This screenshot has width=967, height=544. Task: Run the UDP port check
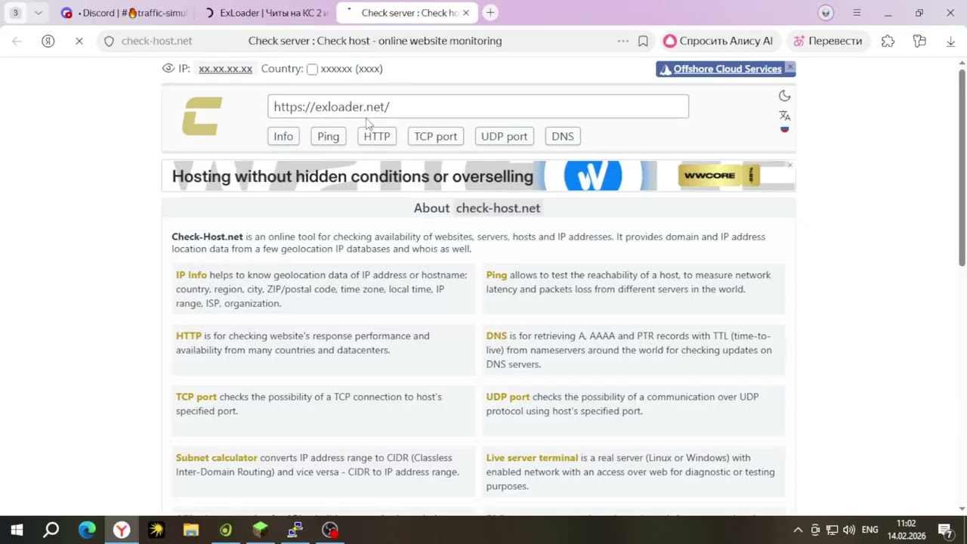[504, 136]
